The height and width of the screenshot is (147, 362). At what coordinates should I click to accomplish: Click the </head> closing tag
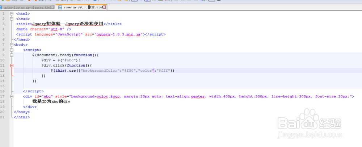pos(22,39)
